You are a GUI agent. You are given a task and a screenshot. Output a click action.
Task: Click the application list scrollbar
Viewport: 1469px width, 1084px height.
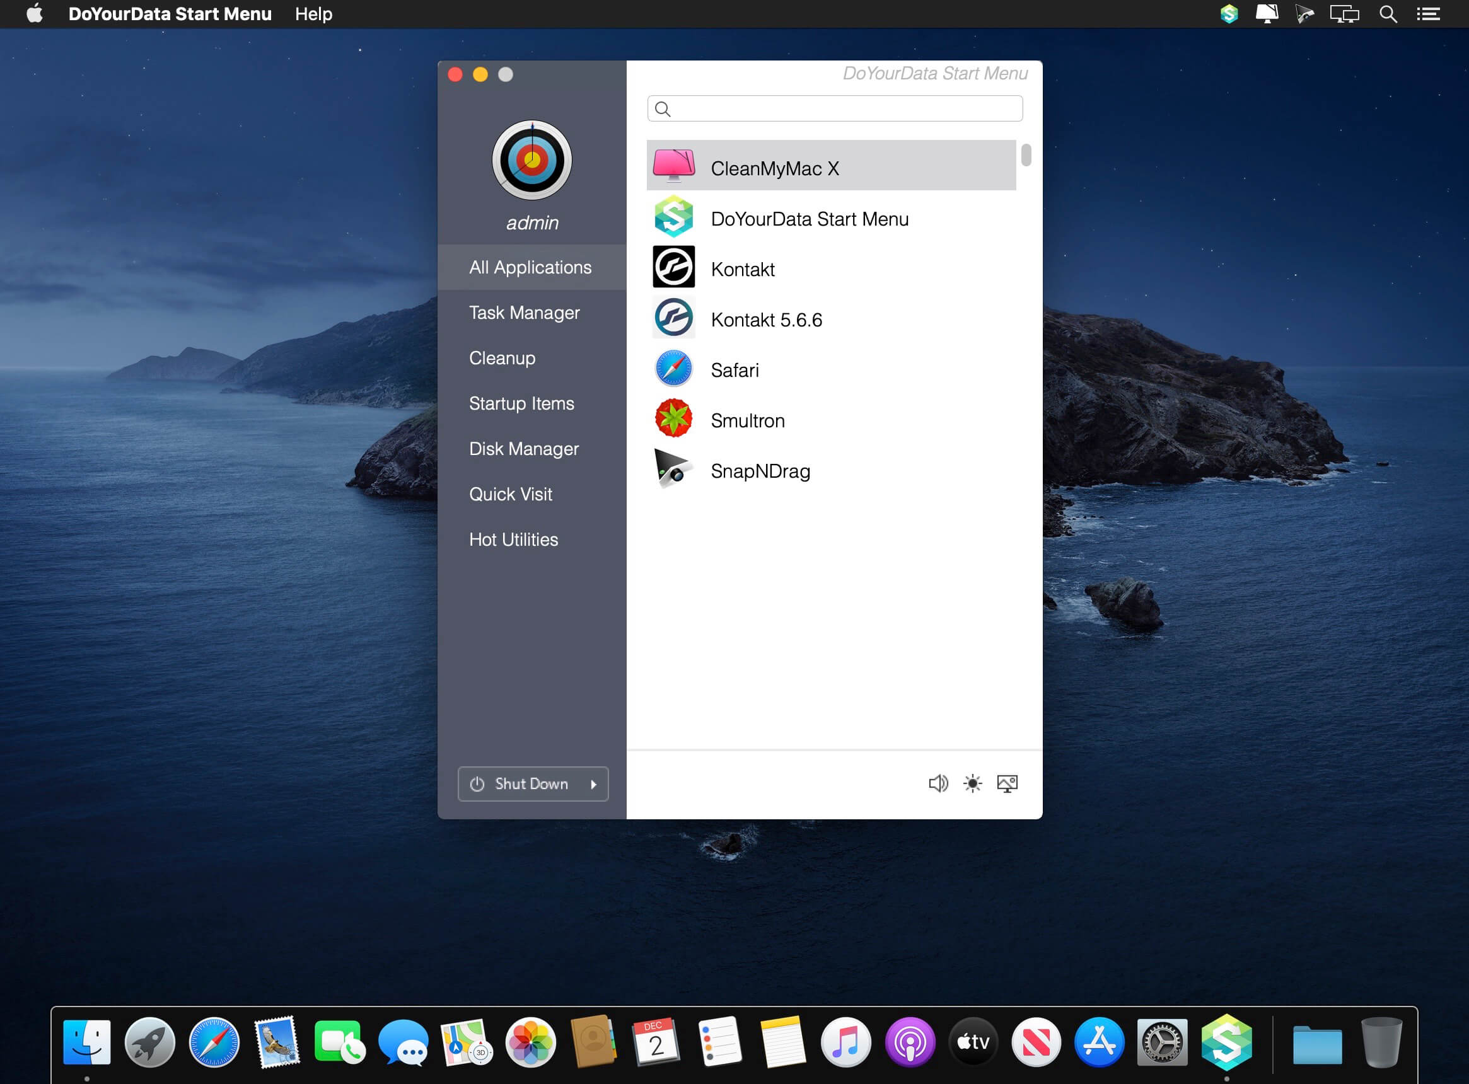point(1026,156)
